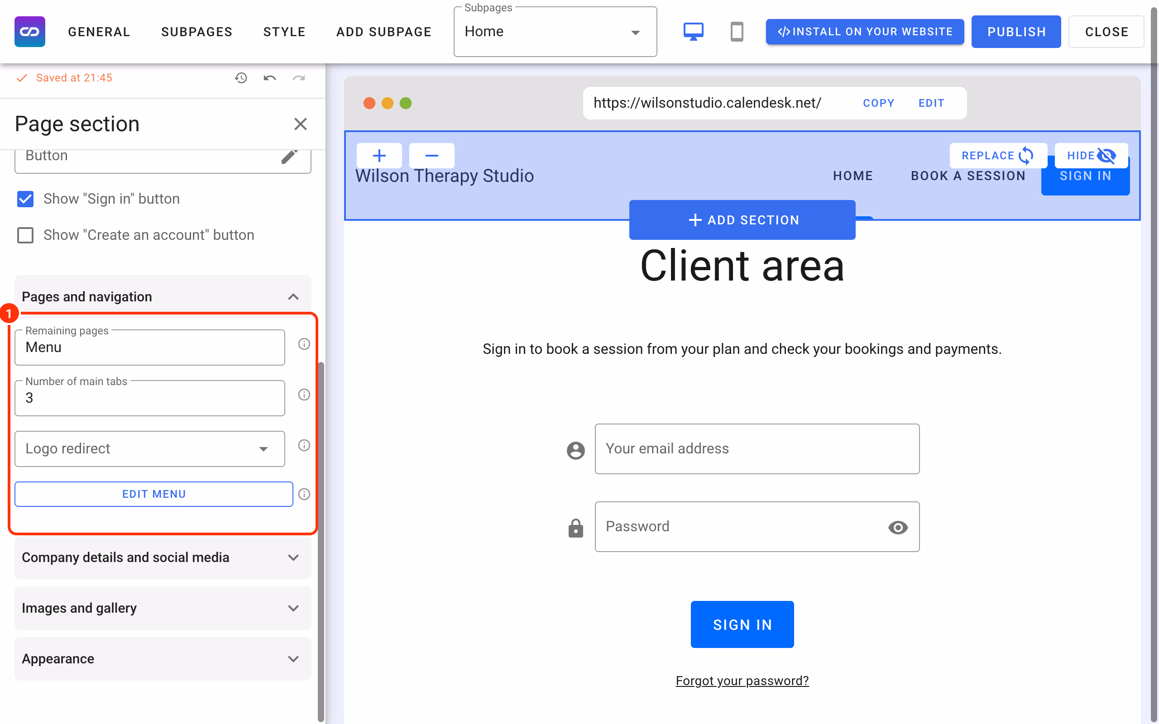The image size is (1159, 724).
Task: Click the plus button in header section
Action: [x=379, y=156]
